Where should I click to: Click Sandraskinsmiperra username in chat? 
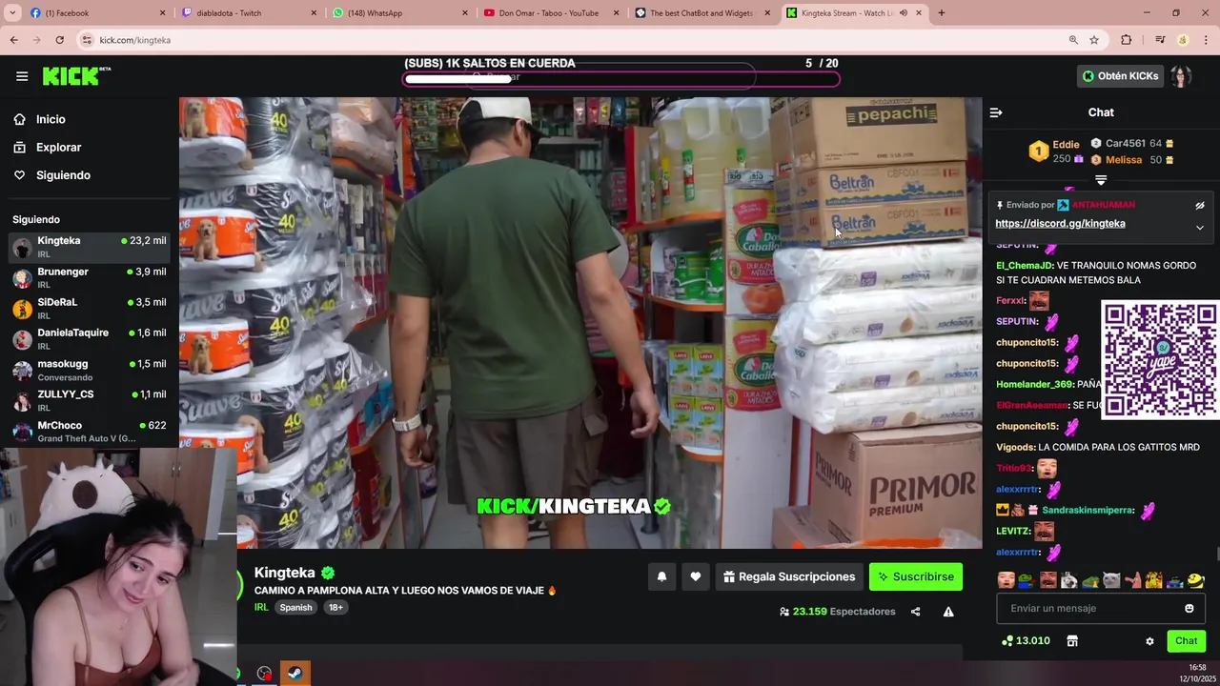click(1088, 511)
